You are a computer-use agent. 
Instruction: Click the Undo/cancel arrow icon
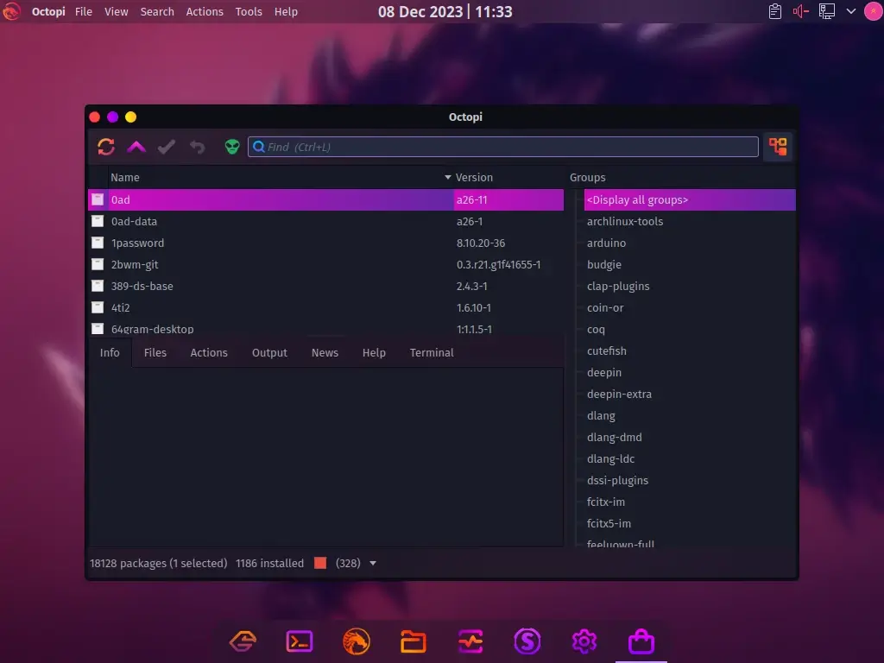click(x=198, y=147)
